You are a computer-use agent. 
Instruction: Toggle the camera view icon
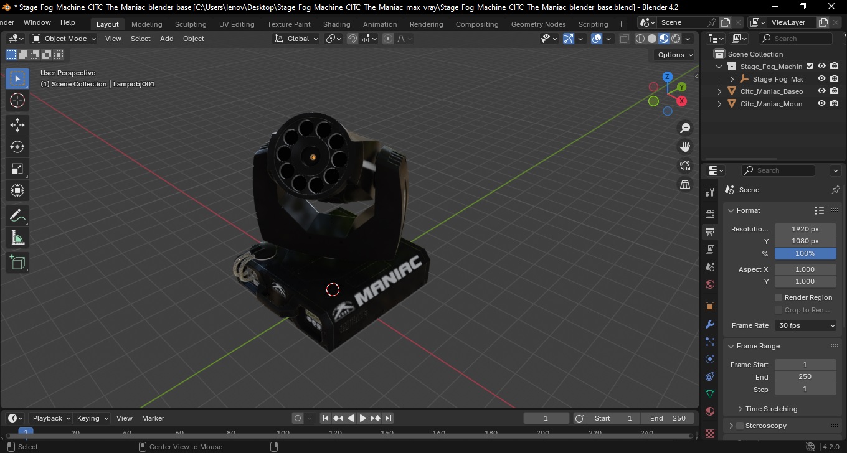tap(685, 166)
